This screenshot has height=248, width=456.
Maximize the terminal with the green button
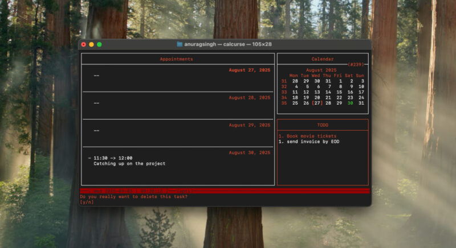point(99,44)
